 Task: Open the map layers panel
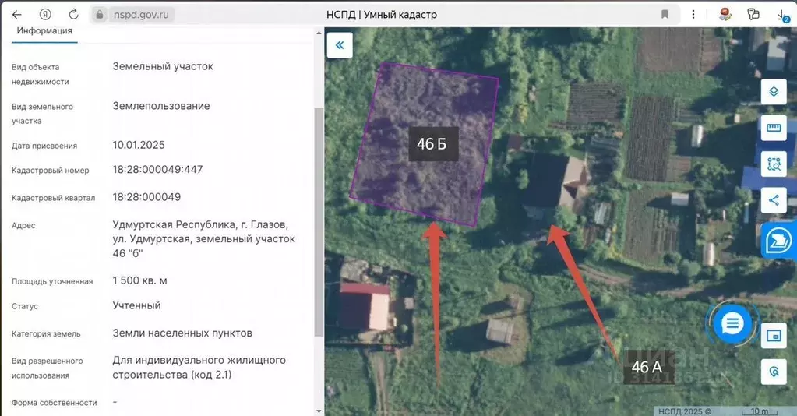[774, 92]
